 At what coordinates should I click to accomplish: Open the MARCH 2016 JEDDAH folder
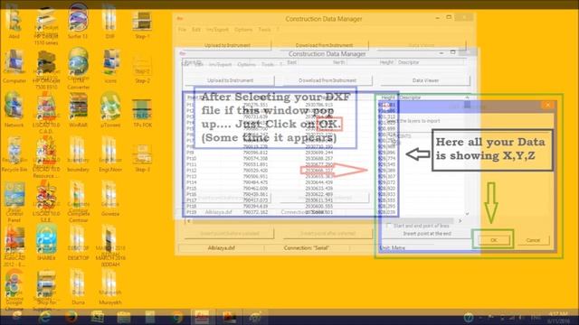point(110,246)
